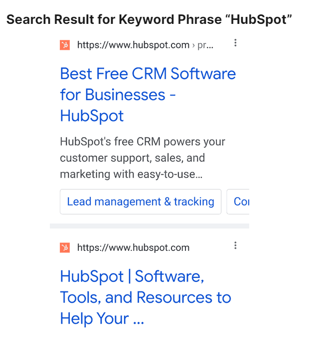Click the first result's hubspot.com URL text
The height and width of the screenshot is (343, 312).
tap(133, 45)
